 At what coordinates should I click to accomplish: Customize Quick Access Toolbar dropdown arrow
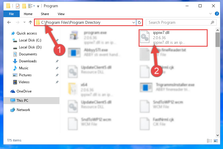click(x=38, y=6)
